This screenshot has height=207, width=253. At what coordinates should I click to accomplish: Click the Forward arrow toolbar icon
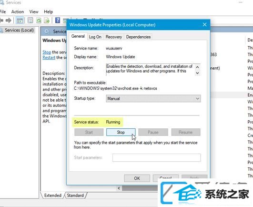[9, 21]
